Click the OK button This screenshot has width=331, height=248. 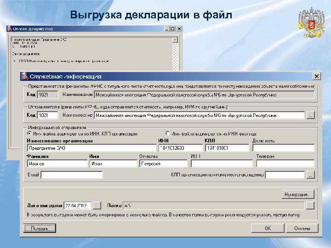click(268, 228)
